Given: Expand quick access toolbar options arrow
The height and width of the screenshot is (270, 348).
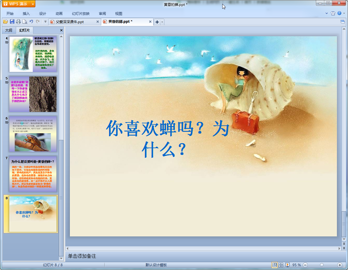Looking at the screenshot, I should (45, 22).
